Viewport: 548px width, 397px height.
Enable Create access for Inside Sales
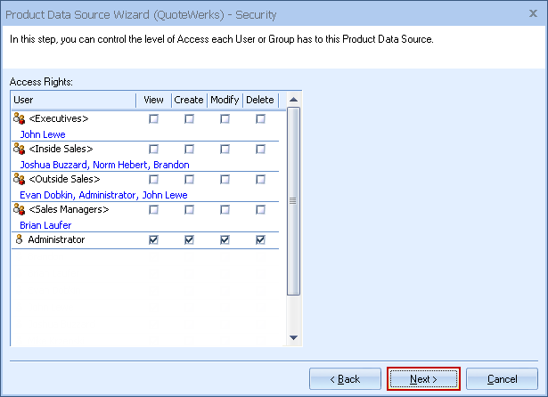click(189, 149)
